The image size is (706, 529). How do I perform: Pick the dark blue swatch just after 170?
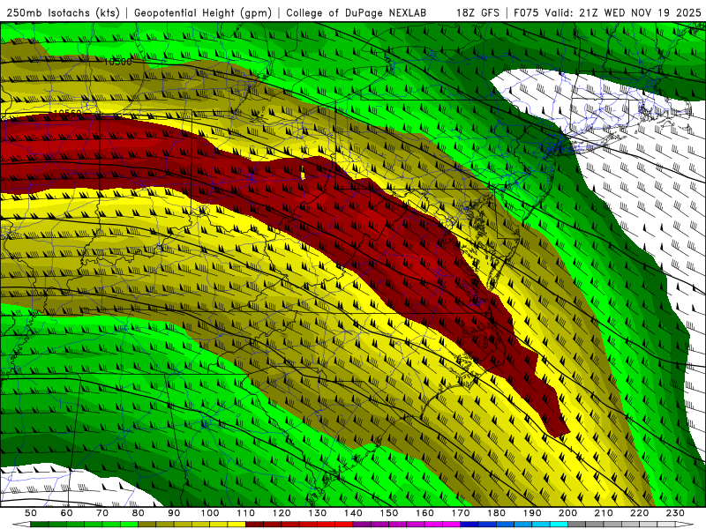click(469, 525)
